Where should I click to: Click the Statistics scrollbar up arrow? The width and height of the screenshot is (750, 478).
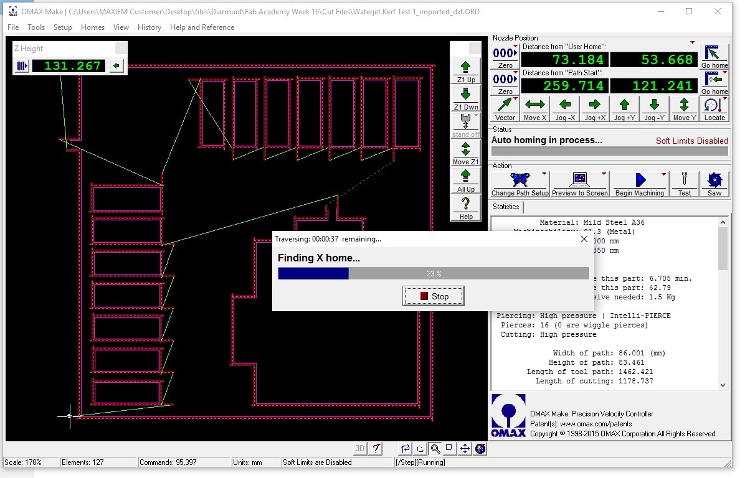coord(723,222)
